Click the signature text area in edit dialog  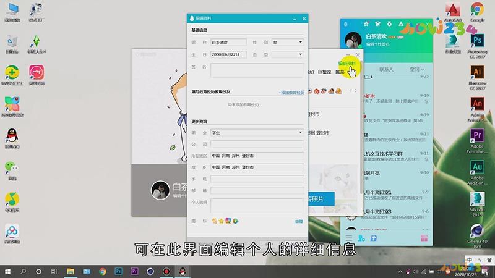click(257, 70)
